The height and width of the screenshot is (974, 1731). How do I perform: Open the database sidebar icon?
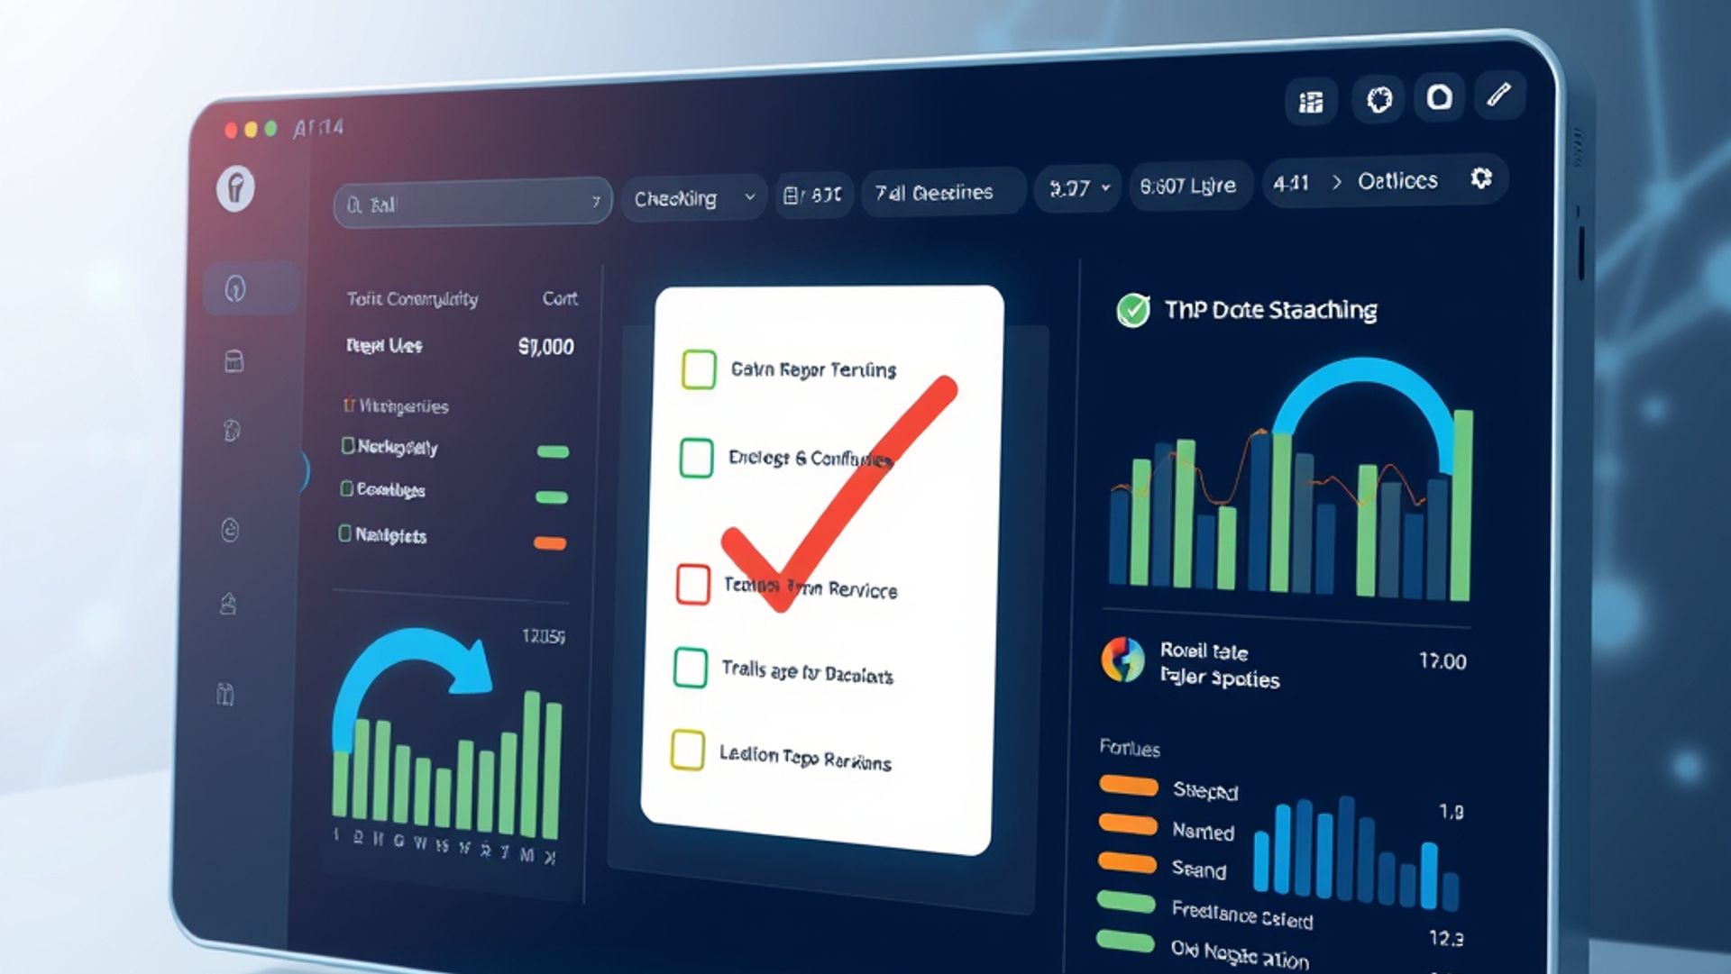234,361
